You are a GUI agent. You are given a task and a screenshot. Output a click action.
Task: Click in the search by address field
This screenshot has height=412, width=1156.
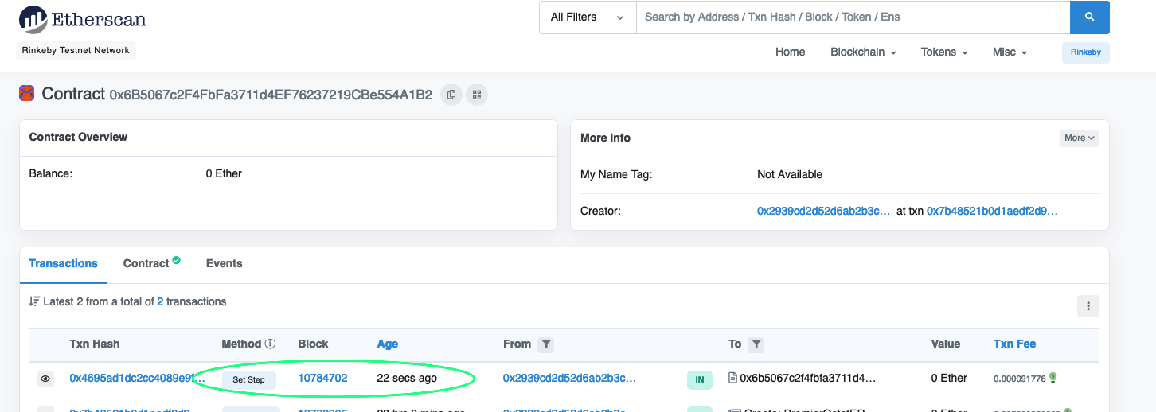[x=853, y=17]
